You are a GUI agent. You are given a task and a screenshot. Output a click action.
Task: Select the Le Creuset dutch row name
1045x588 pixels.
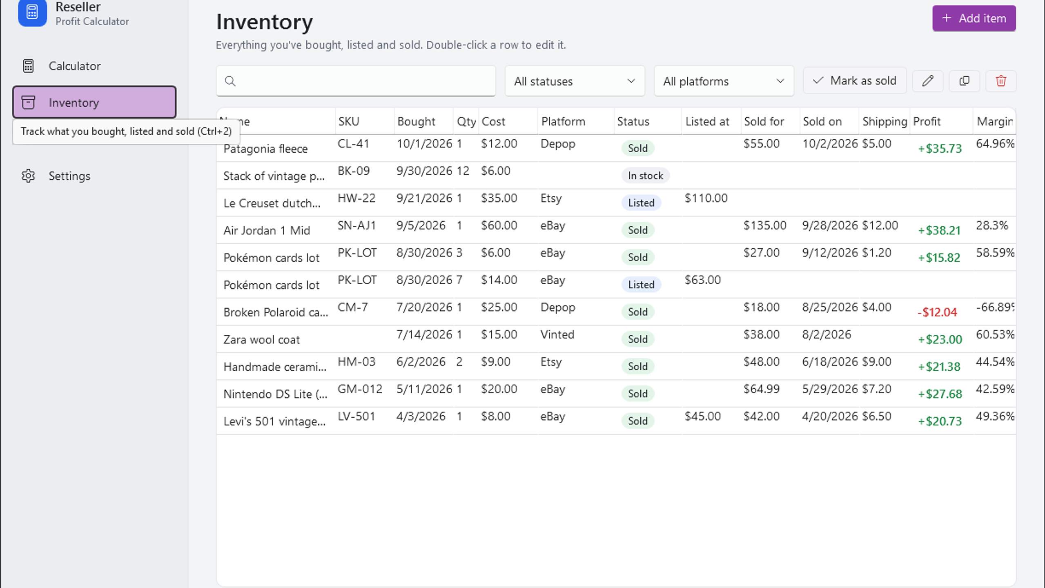point(272,203)
